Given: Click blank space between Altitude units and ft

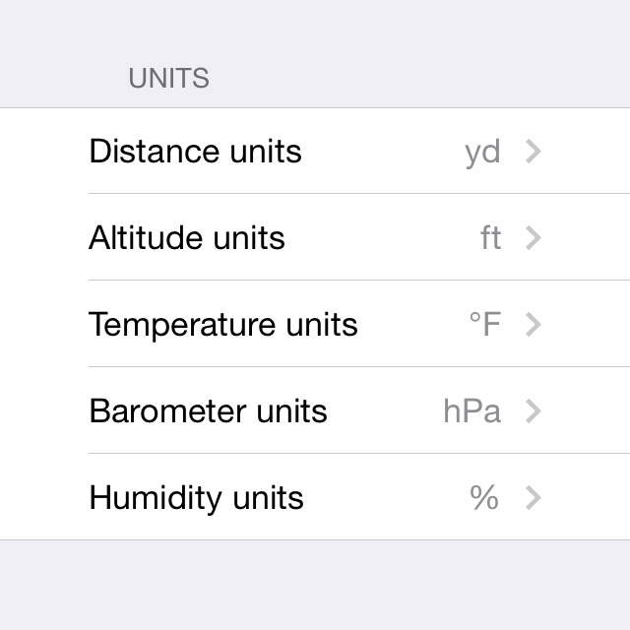Looking at the screenshot, I should [382, 238].
